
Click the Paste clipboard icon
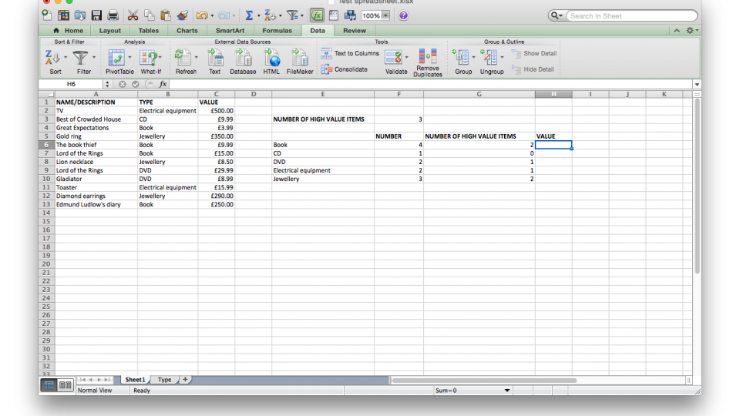pyautogui.click(x=166, y=15)
